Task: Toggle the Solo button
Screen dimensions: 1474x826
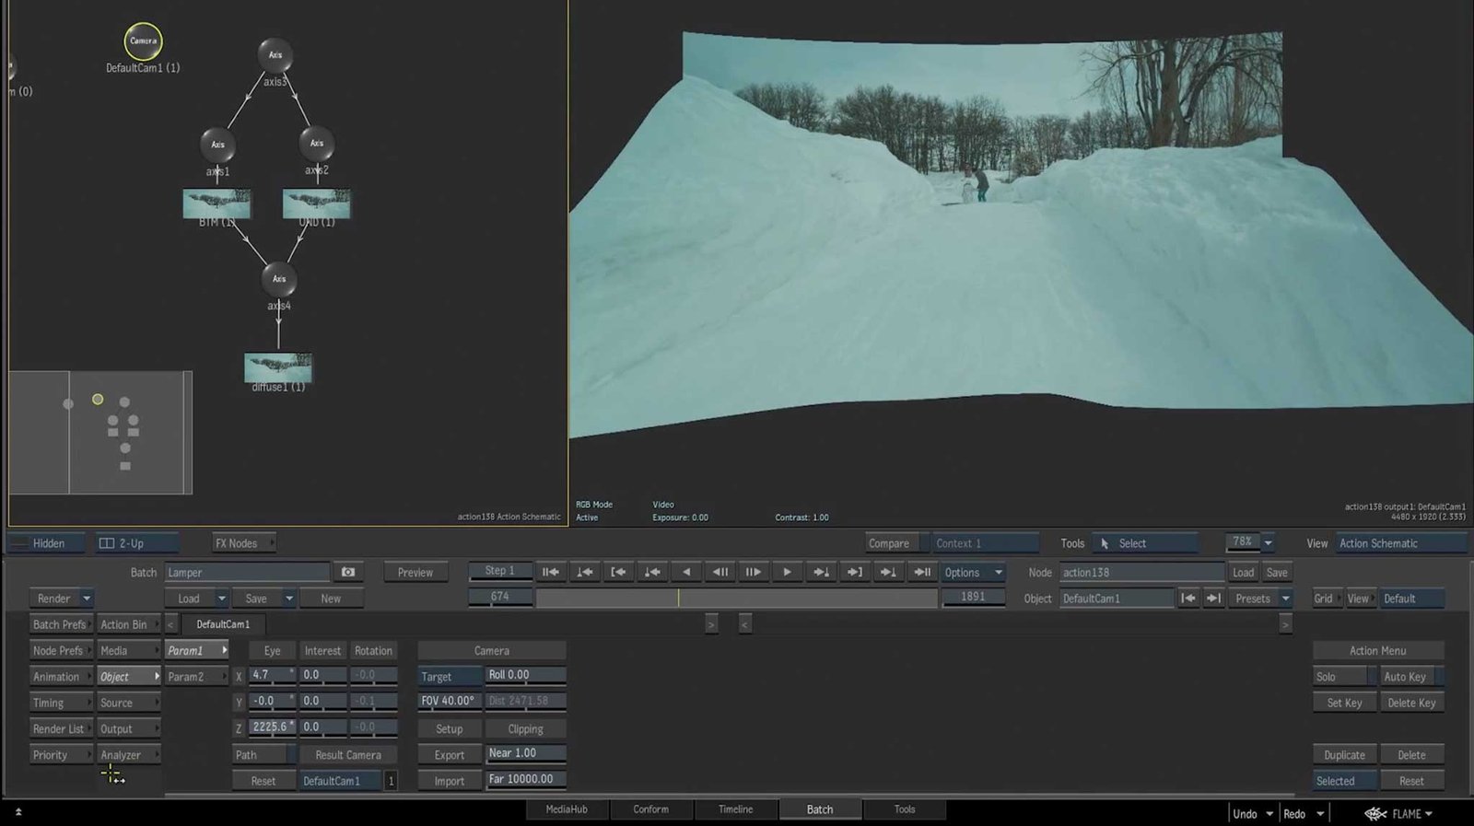Action: (x=1339, y=677)
